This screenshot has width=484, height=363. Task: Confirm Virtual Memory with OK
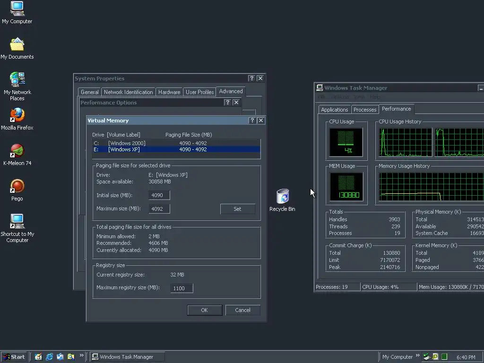[x=205, y=310]
